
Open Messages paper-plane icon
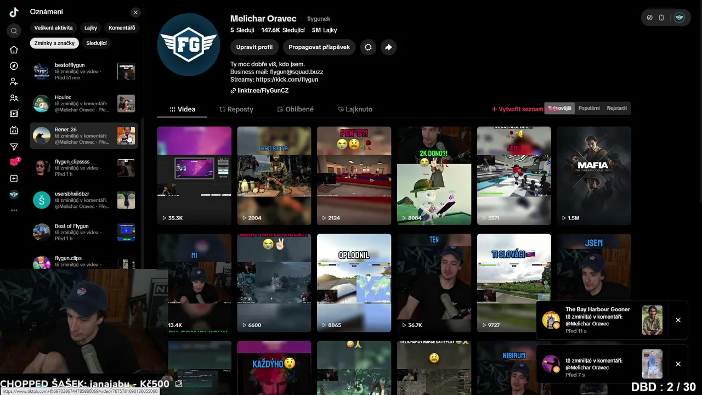click(x=14, y=146)
